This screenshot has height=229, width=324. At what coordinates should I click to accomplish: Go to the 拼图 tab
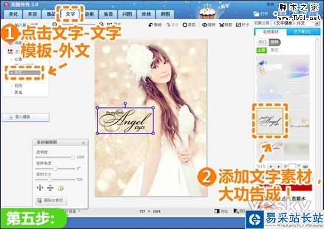point(166,14)
